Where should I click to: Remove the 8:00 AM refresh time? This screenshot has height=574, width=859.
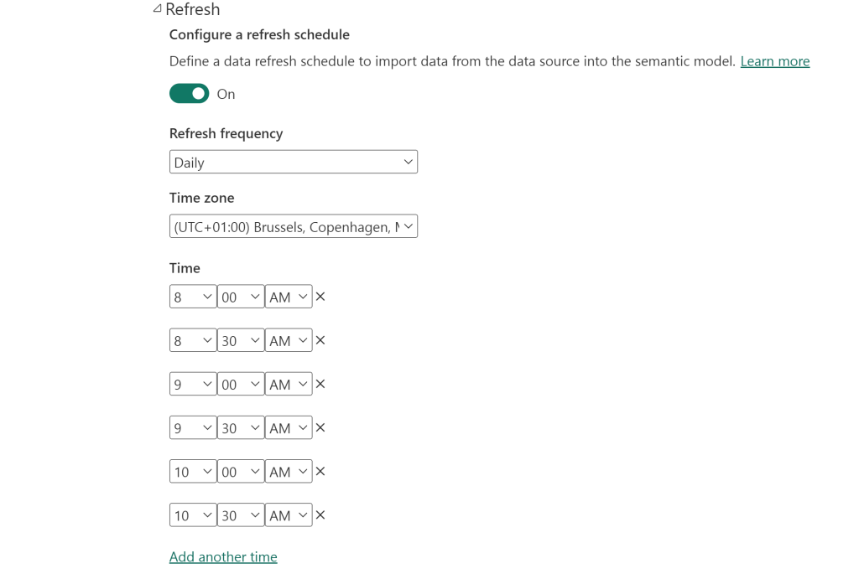pos(320,297)
